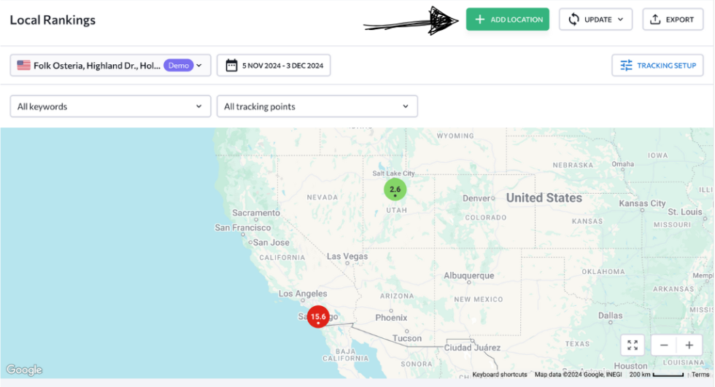This screenshot has height=387, width=715.
Task: Zoom out the map
Action: 664,345
